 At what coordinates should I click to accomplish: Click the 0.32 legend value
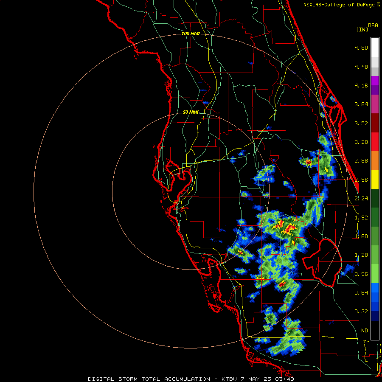(x=361, y=312)
